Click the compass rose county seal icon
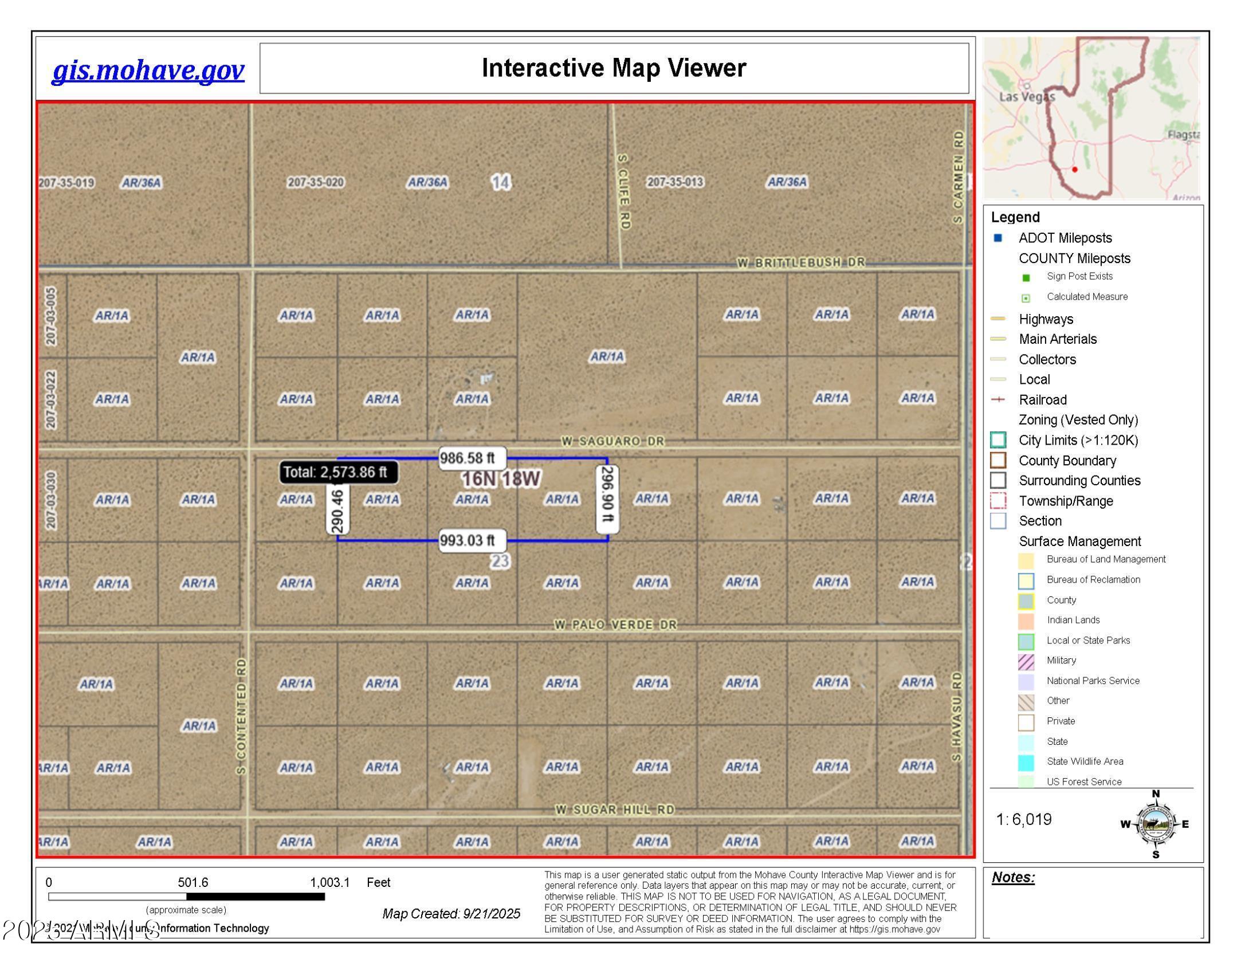This screenshot has height=974, width=1241. click(x=1155, y=824)
